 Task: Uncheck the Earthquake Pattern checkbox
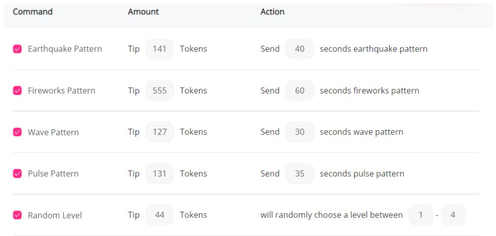(x=17, y=49)
